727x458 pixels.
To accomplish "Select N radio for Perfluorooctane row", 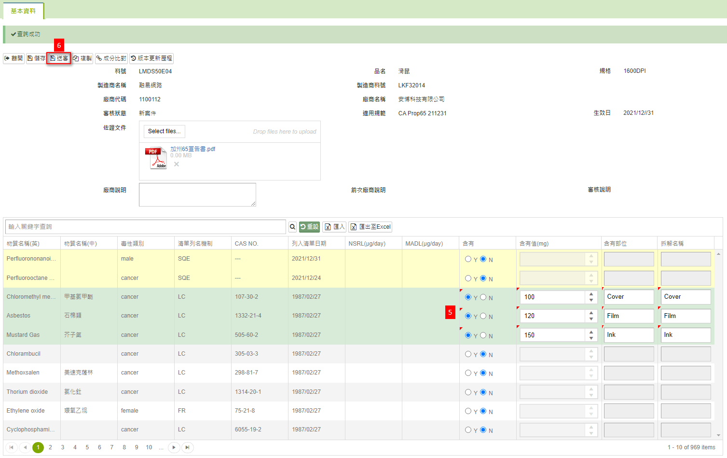I will 483,278.
